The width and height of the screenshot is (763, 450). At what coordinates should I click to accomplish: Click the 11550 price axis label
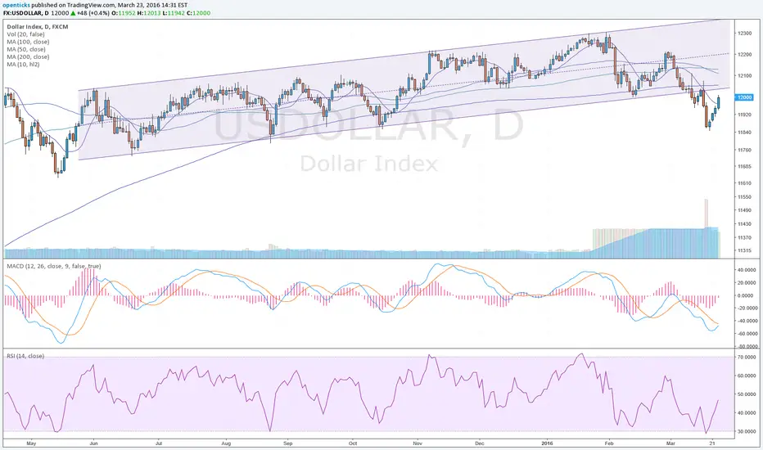point(744,197)
